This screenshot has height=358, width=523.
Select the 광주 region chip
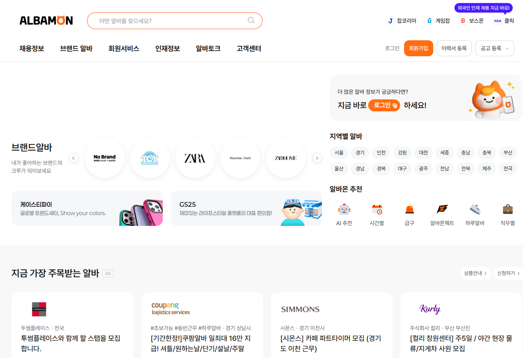coord(424,169)
